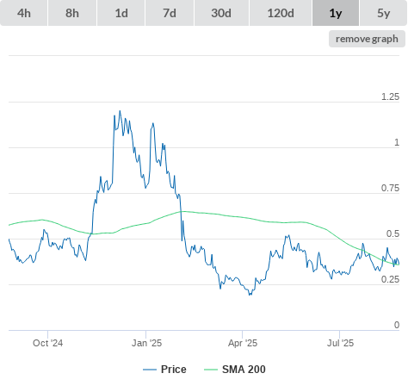Select the 7d time range
Screen dimensions: 408x392
[x=170, y=13]
